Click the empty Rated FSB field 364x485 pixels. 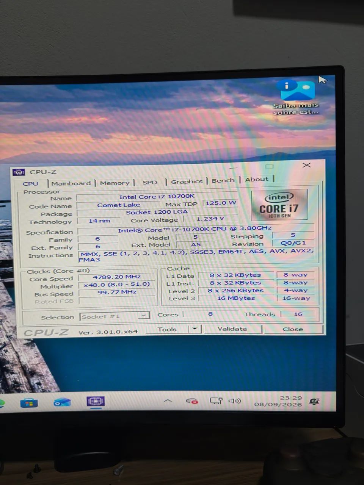pos(117,300)
